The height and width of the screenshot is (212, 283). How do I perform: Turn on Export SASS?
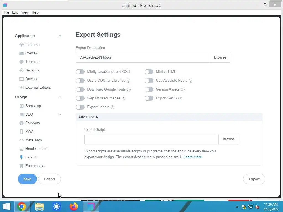click(x=149, y=98)
